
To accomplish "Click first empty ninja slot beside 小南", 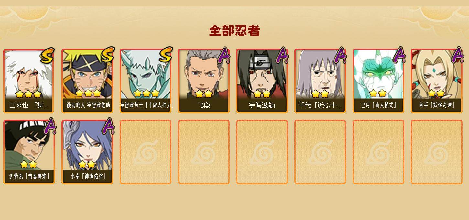I will tap(146, 152).
